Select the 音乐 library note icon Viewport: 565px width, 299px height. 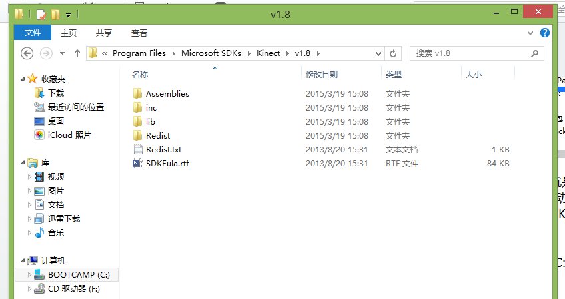pos(39,232)
